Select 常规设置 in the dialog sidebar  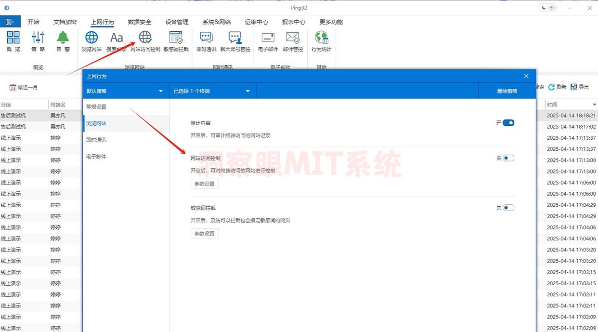[126, 107]
